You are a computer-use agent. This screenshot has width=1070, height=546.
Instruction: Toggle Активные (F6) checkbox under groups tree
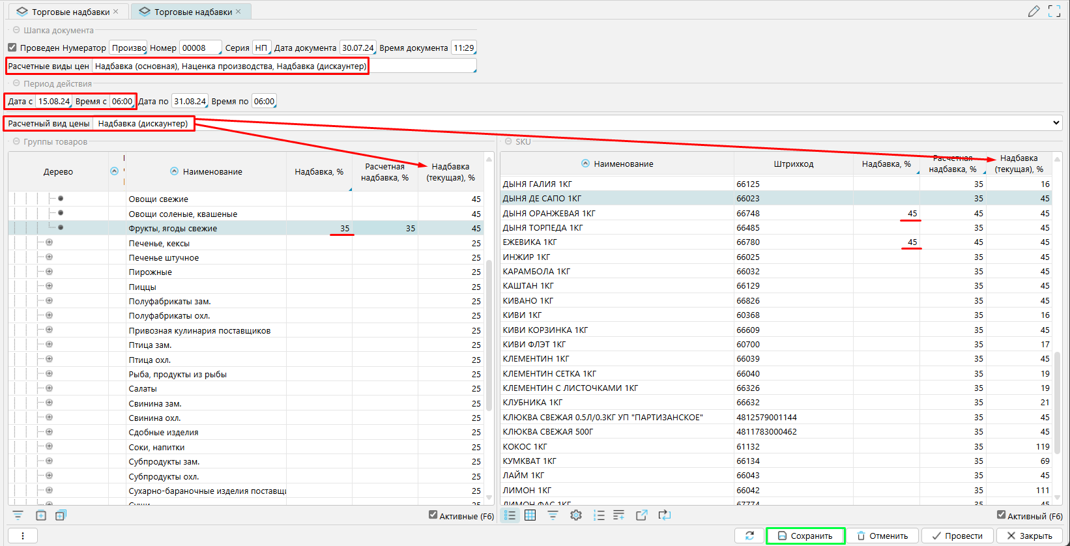coord(433,515)
